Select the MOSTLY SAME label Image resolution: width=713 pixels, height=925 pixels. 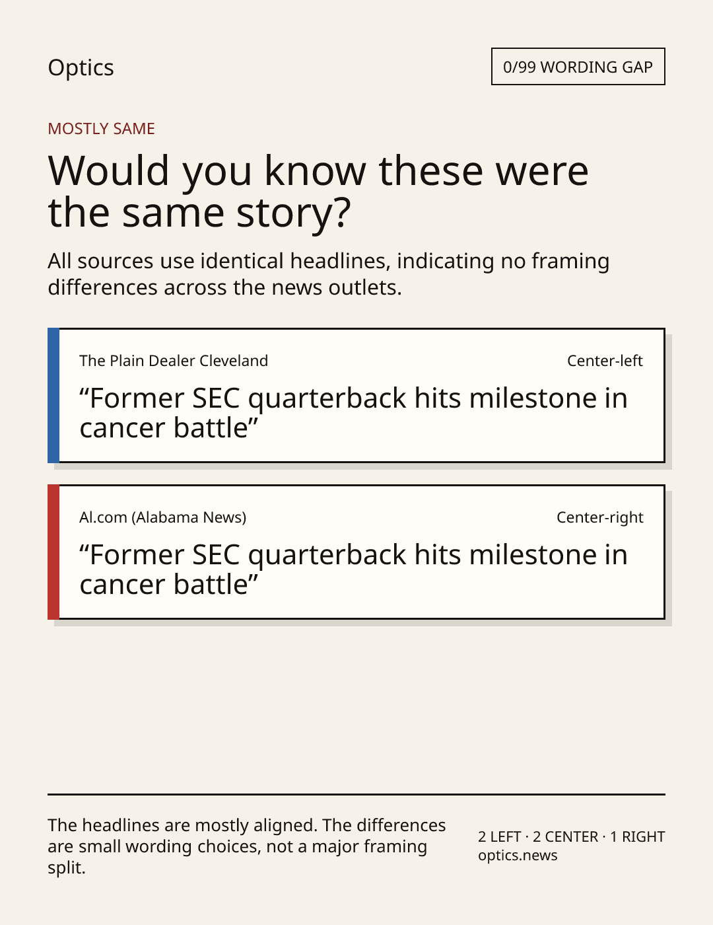(x=101, y=129)
